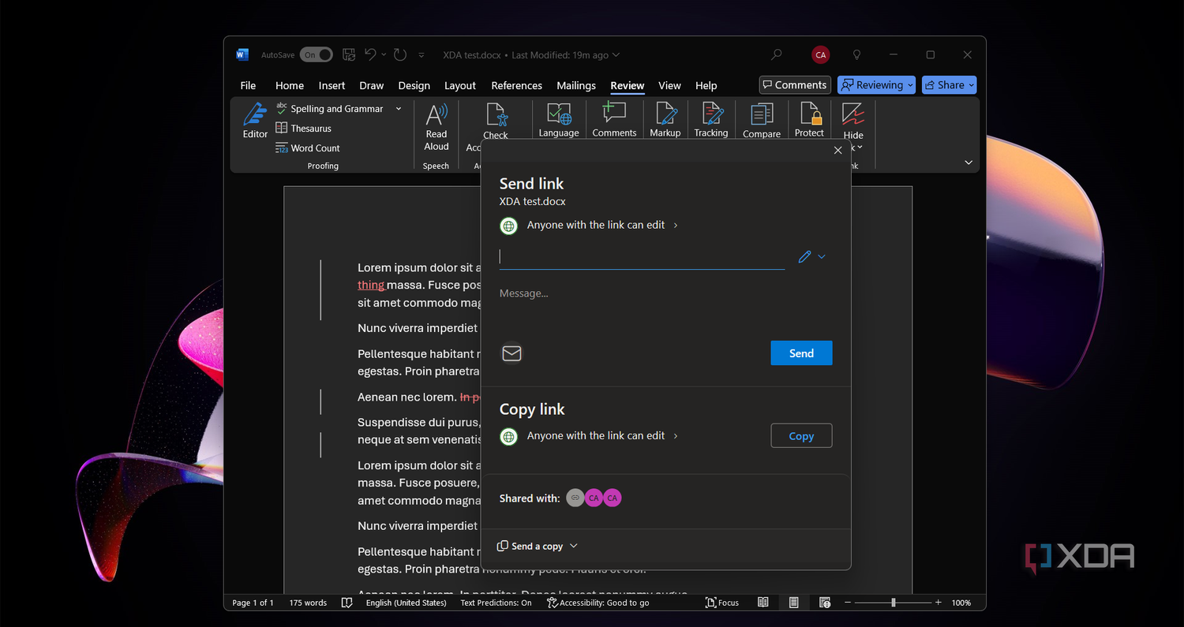1184x627 pixels.
Task: Toggle the AutoSave switch
Action: coord(316,54)
